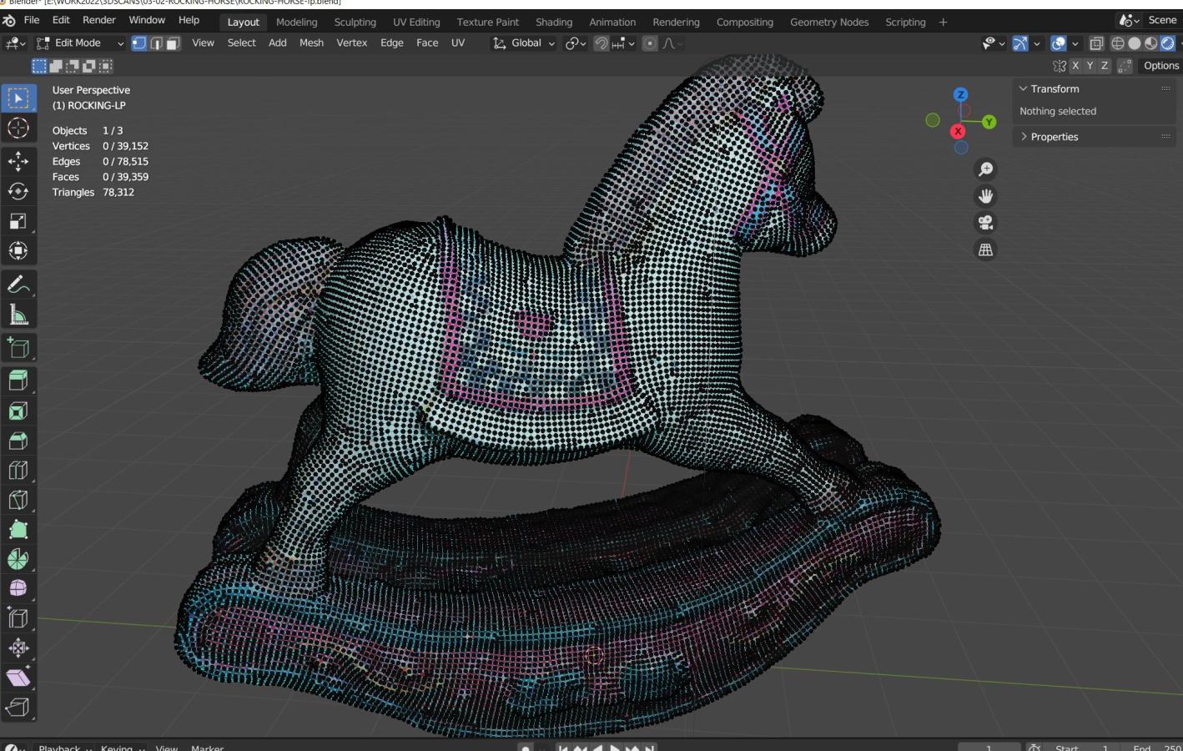Screen dimensions: 1183x751
Task: Switch perspective/orthographic grid icon
Action: (985, 249)
